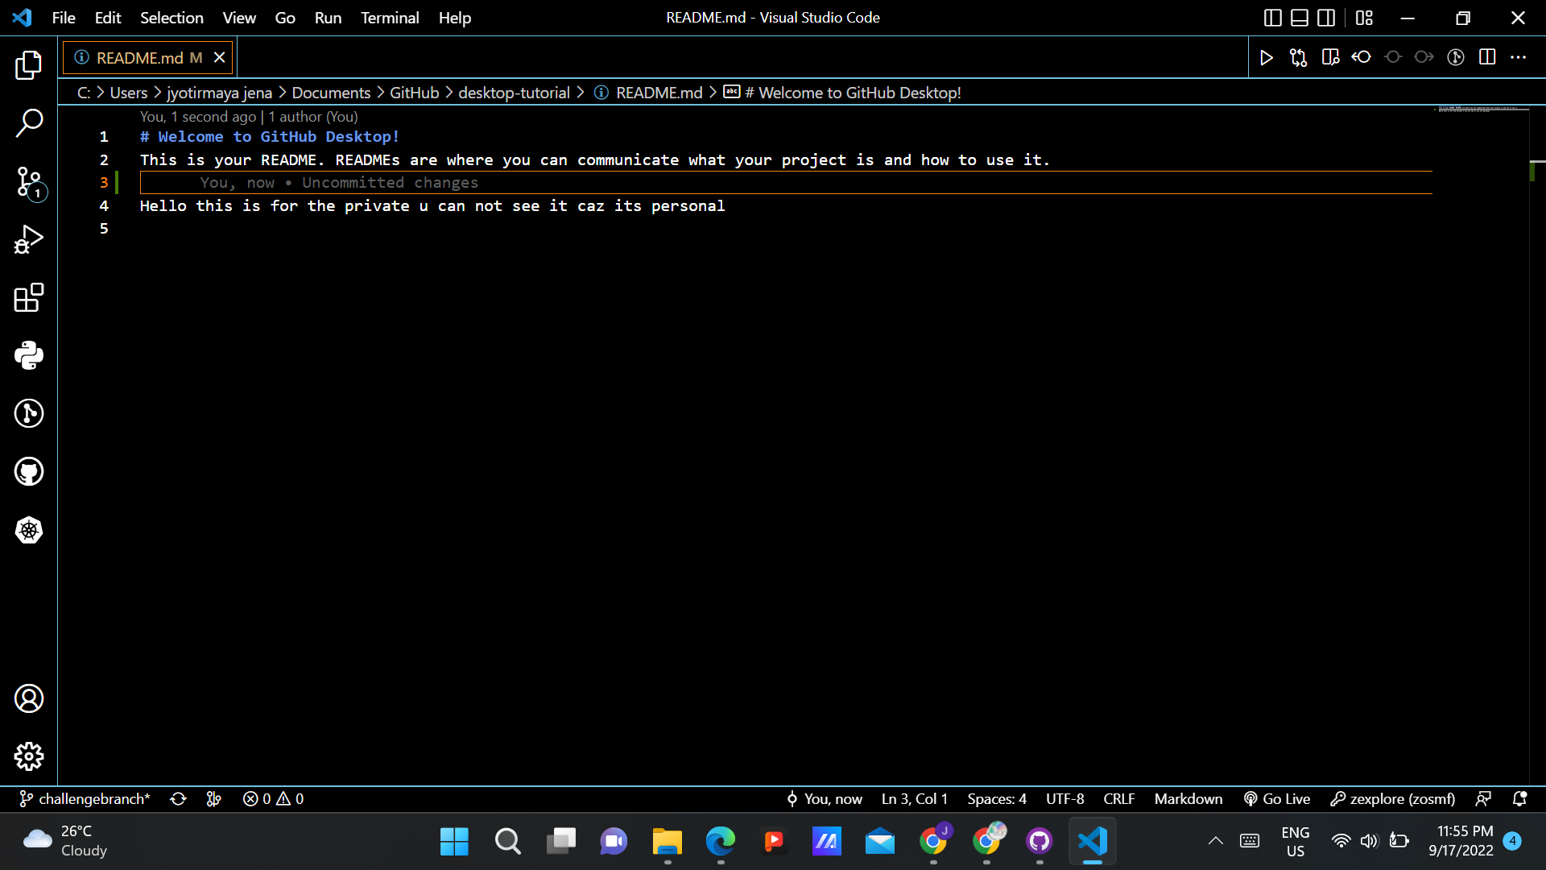Start server with Go Live
This screenshot has width=1546, height=870.
click(1277, 799)
